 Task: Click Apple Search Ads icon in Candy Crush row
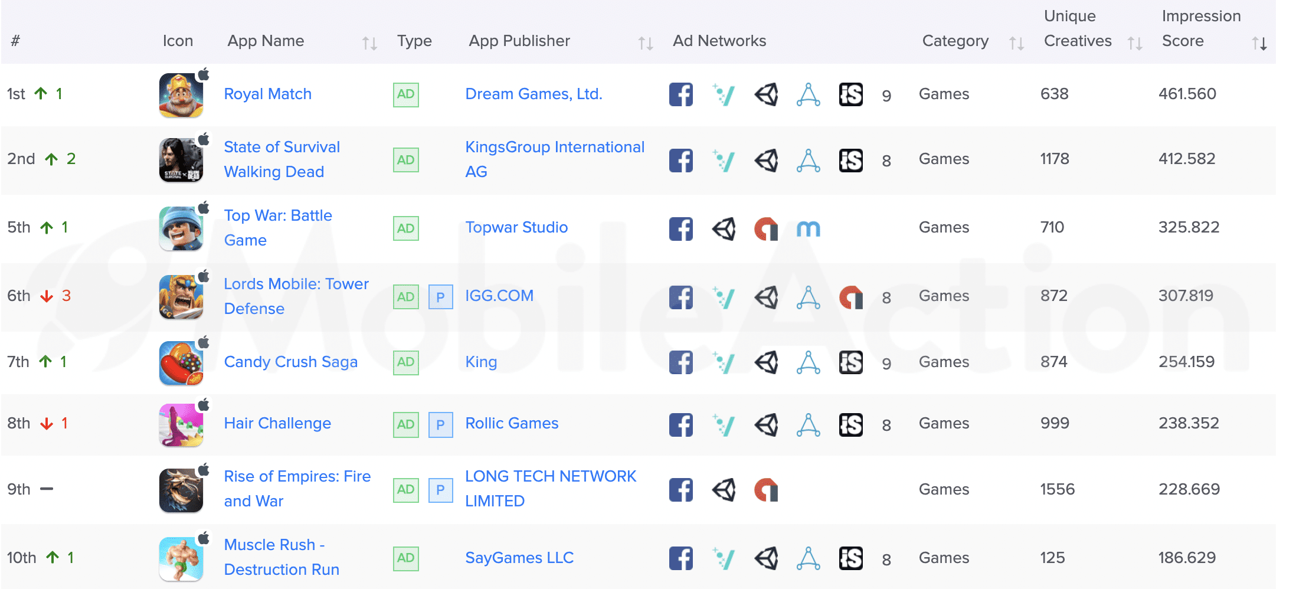pos(809,362)
